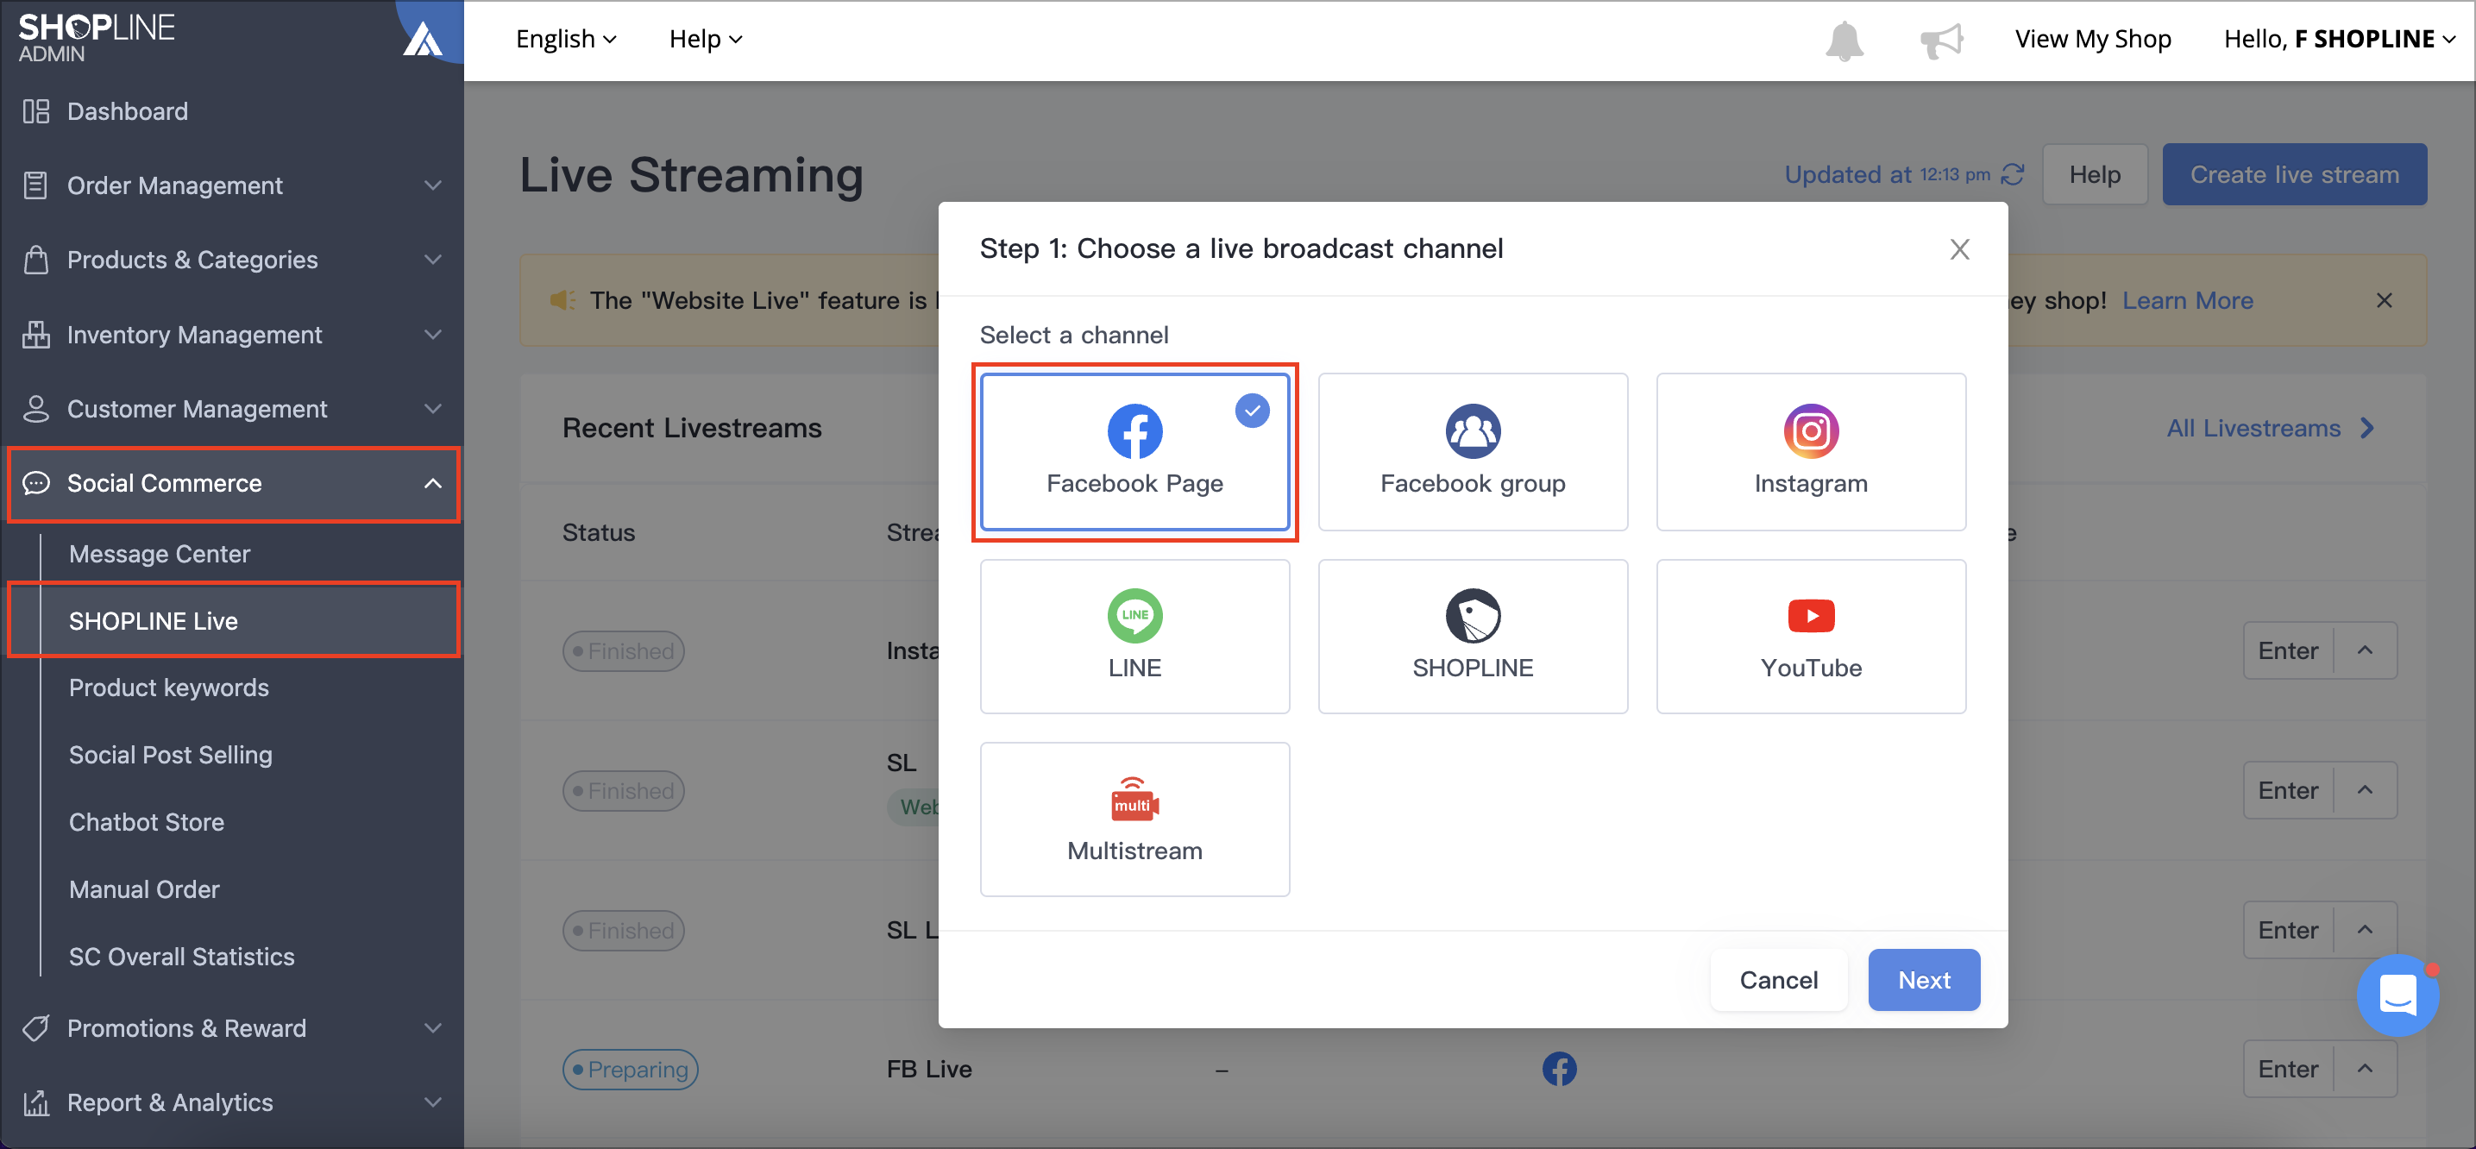Open Manual Order
This screenshot has height=1149, width=2476.
(x=144, y=889)
